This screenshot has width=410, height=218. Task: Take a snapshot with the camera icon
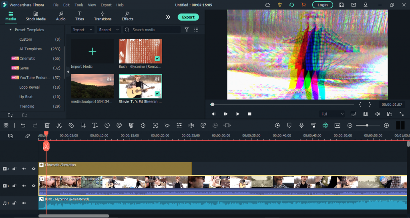tap(366, 114)
